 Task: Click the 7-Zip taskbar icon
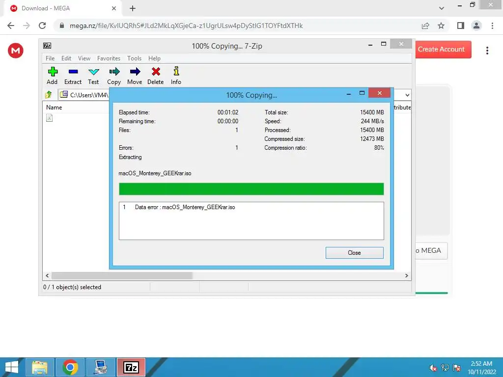click(x=131, y=367)
